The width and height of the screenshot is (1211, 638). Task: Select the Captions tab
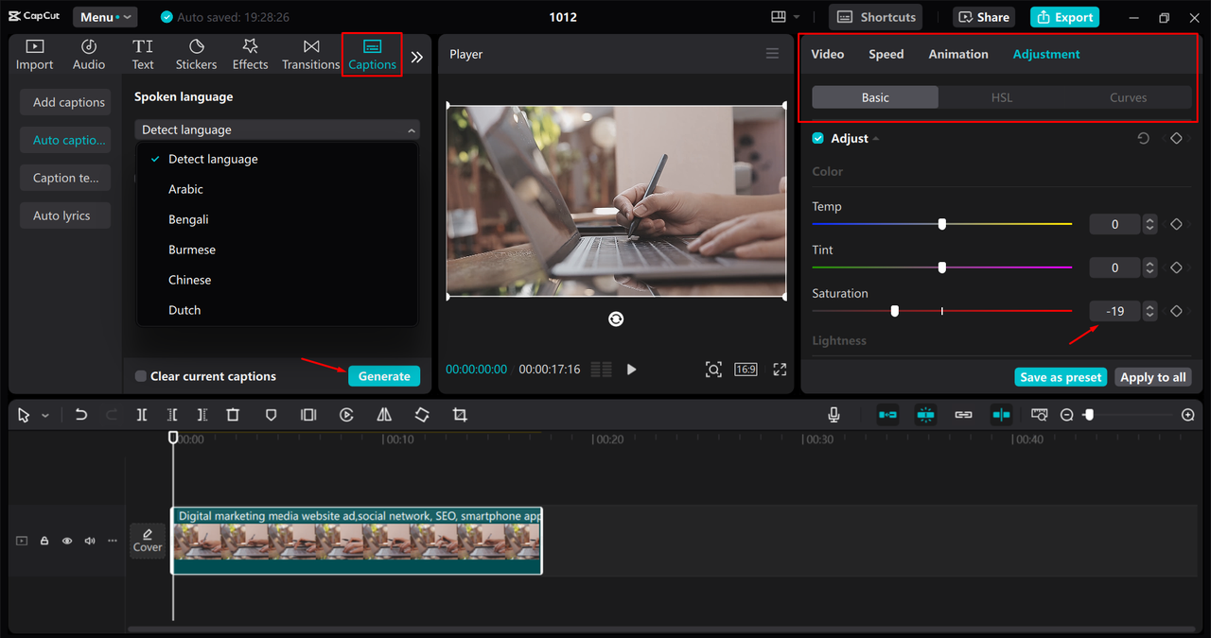[x=372, y=55]
